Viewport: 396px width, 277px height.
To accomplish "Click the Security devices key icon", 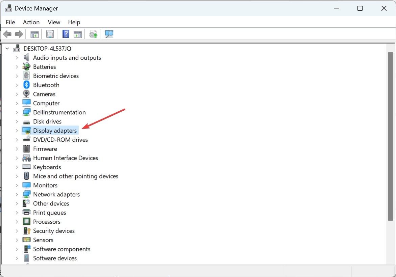I will pos(26,230).
